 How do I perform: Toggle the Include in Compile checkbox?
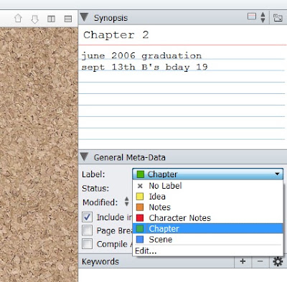tap(87, 217)
